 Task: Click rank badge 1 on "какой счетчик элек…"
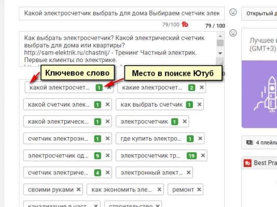pos(98,105)
